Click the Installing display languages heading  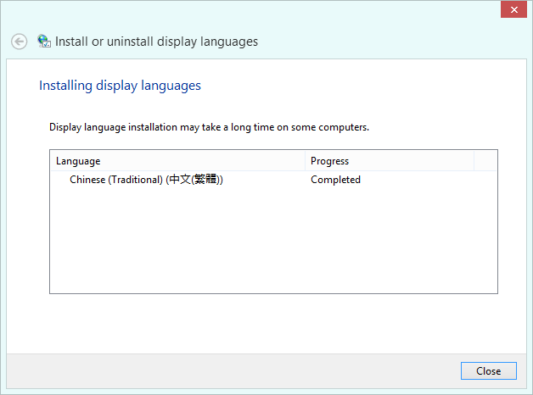120,86
